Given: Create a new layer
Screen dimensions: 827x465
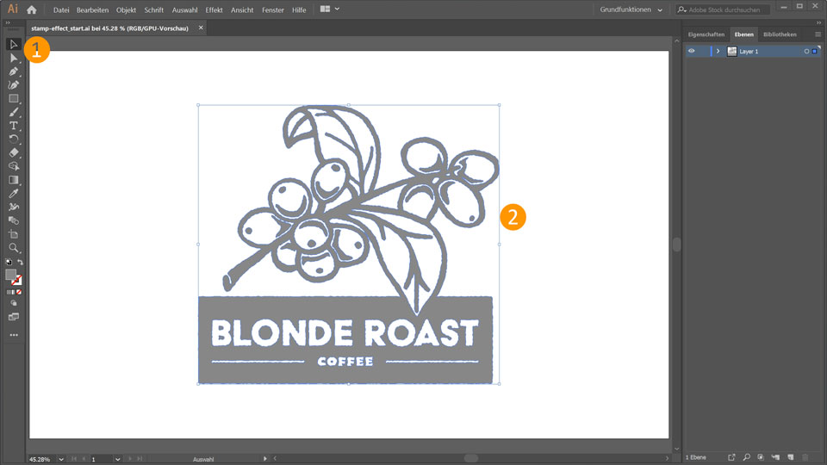Looking at the screenshot, I should pos(791,457).
